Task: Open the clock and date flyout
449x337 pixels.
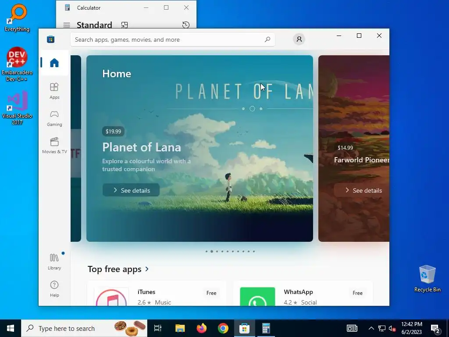Action: click(411, 328)
